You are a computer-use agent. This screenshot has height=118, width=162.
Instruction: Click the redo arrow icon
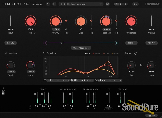(x=54, y=4)
